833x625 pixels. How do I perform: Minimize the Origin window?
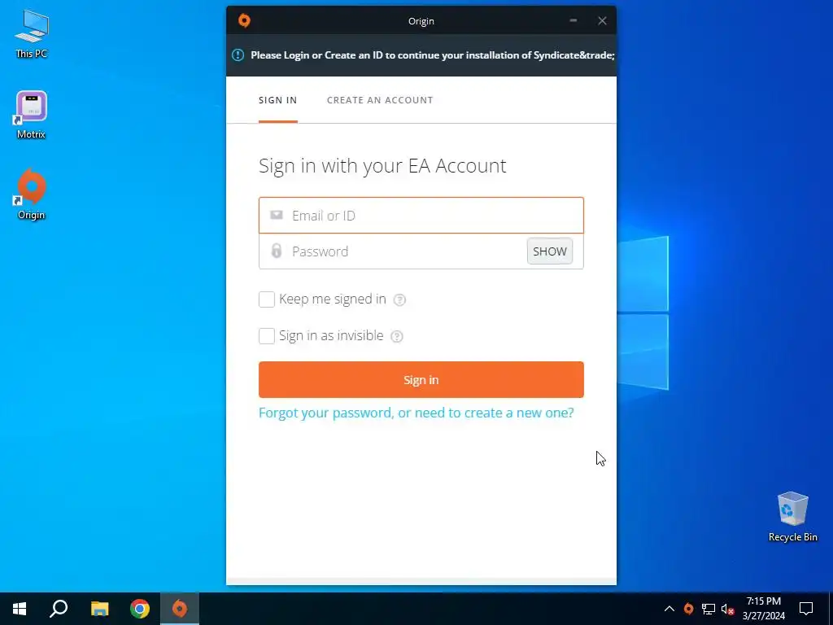click(x=574, y=20)
